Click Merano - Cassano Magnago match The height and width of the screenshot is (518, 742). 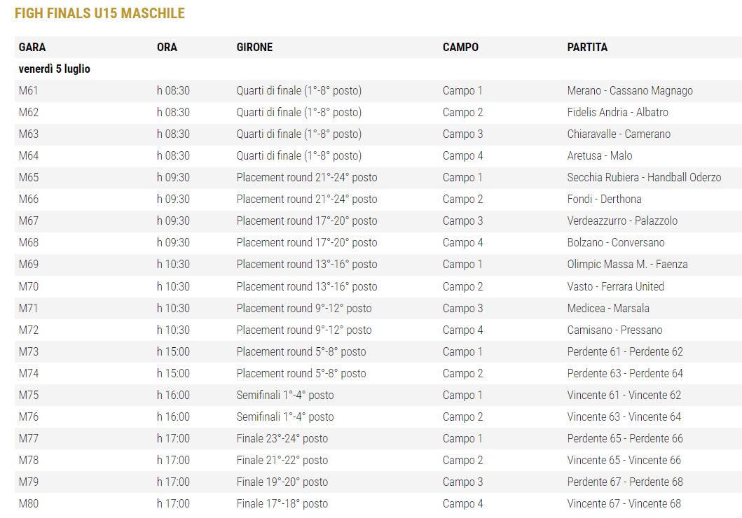click(x=630, y=91)
